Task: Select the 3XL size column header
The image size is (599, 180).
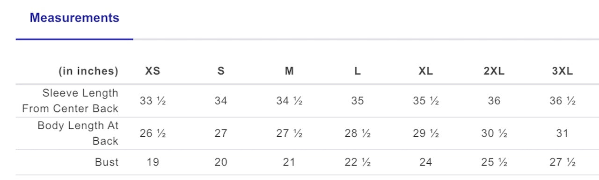Action: coord(562,71)
